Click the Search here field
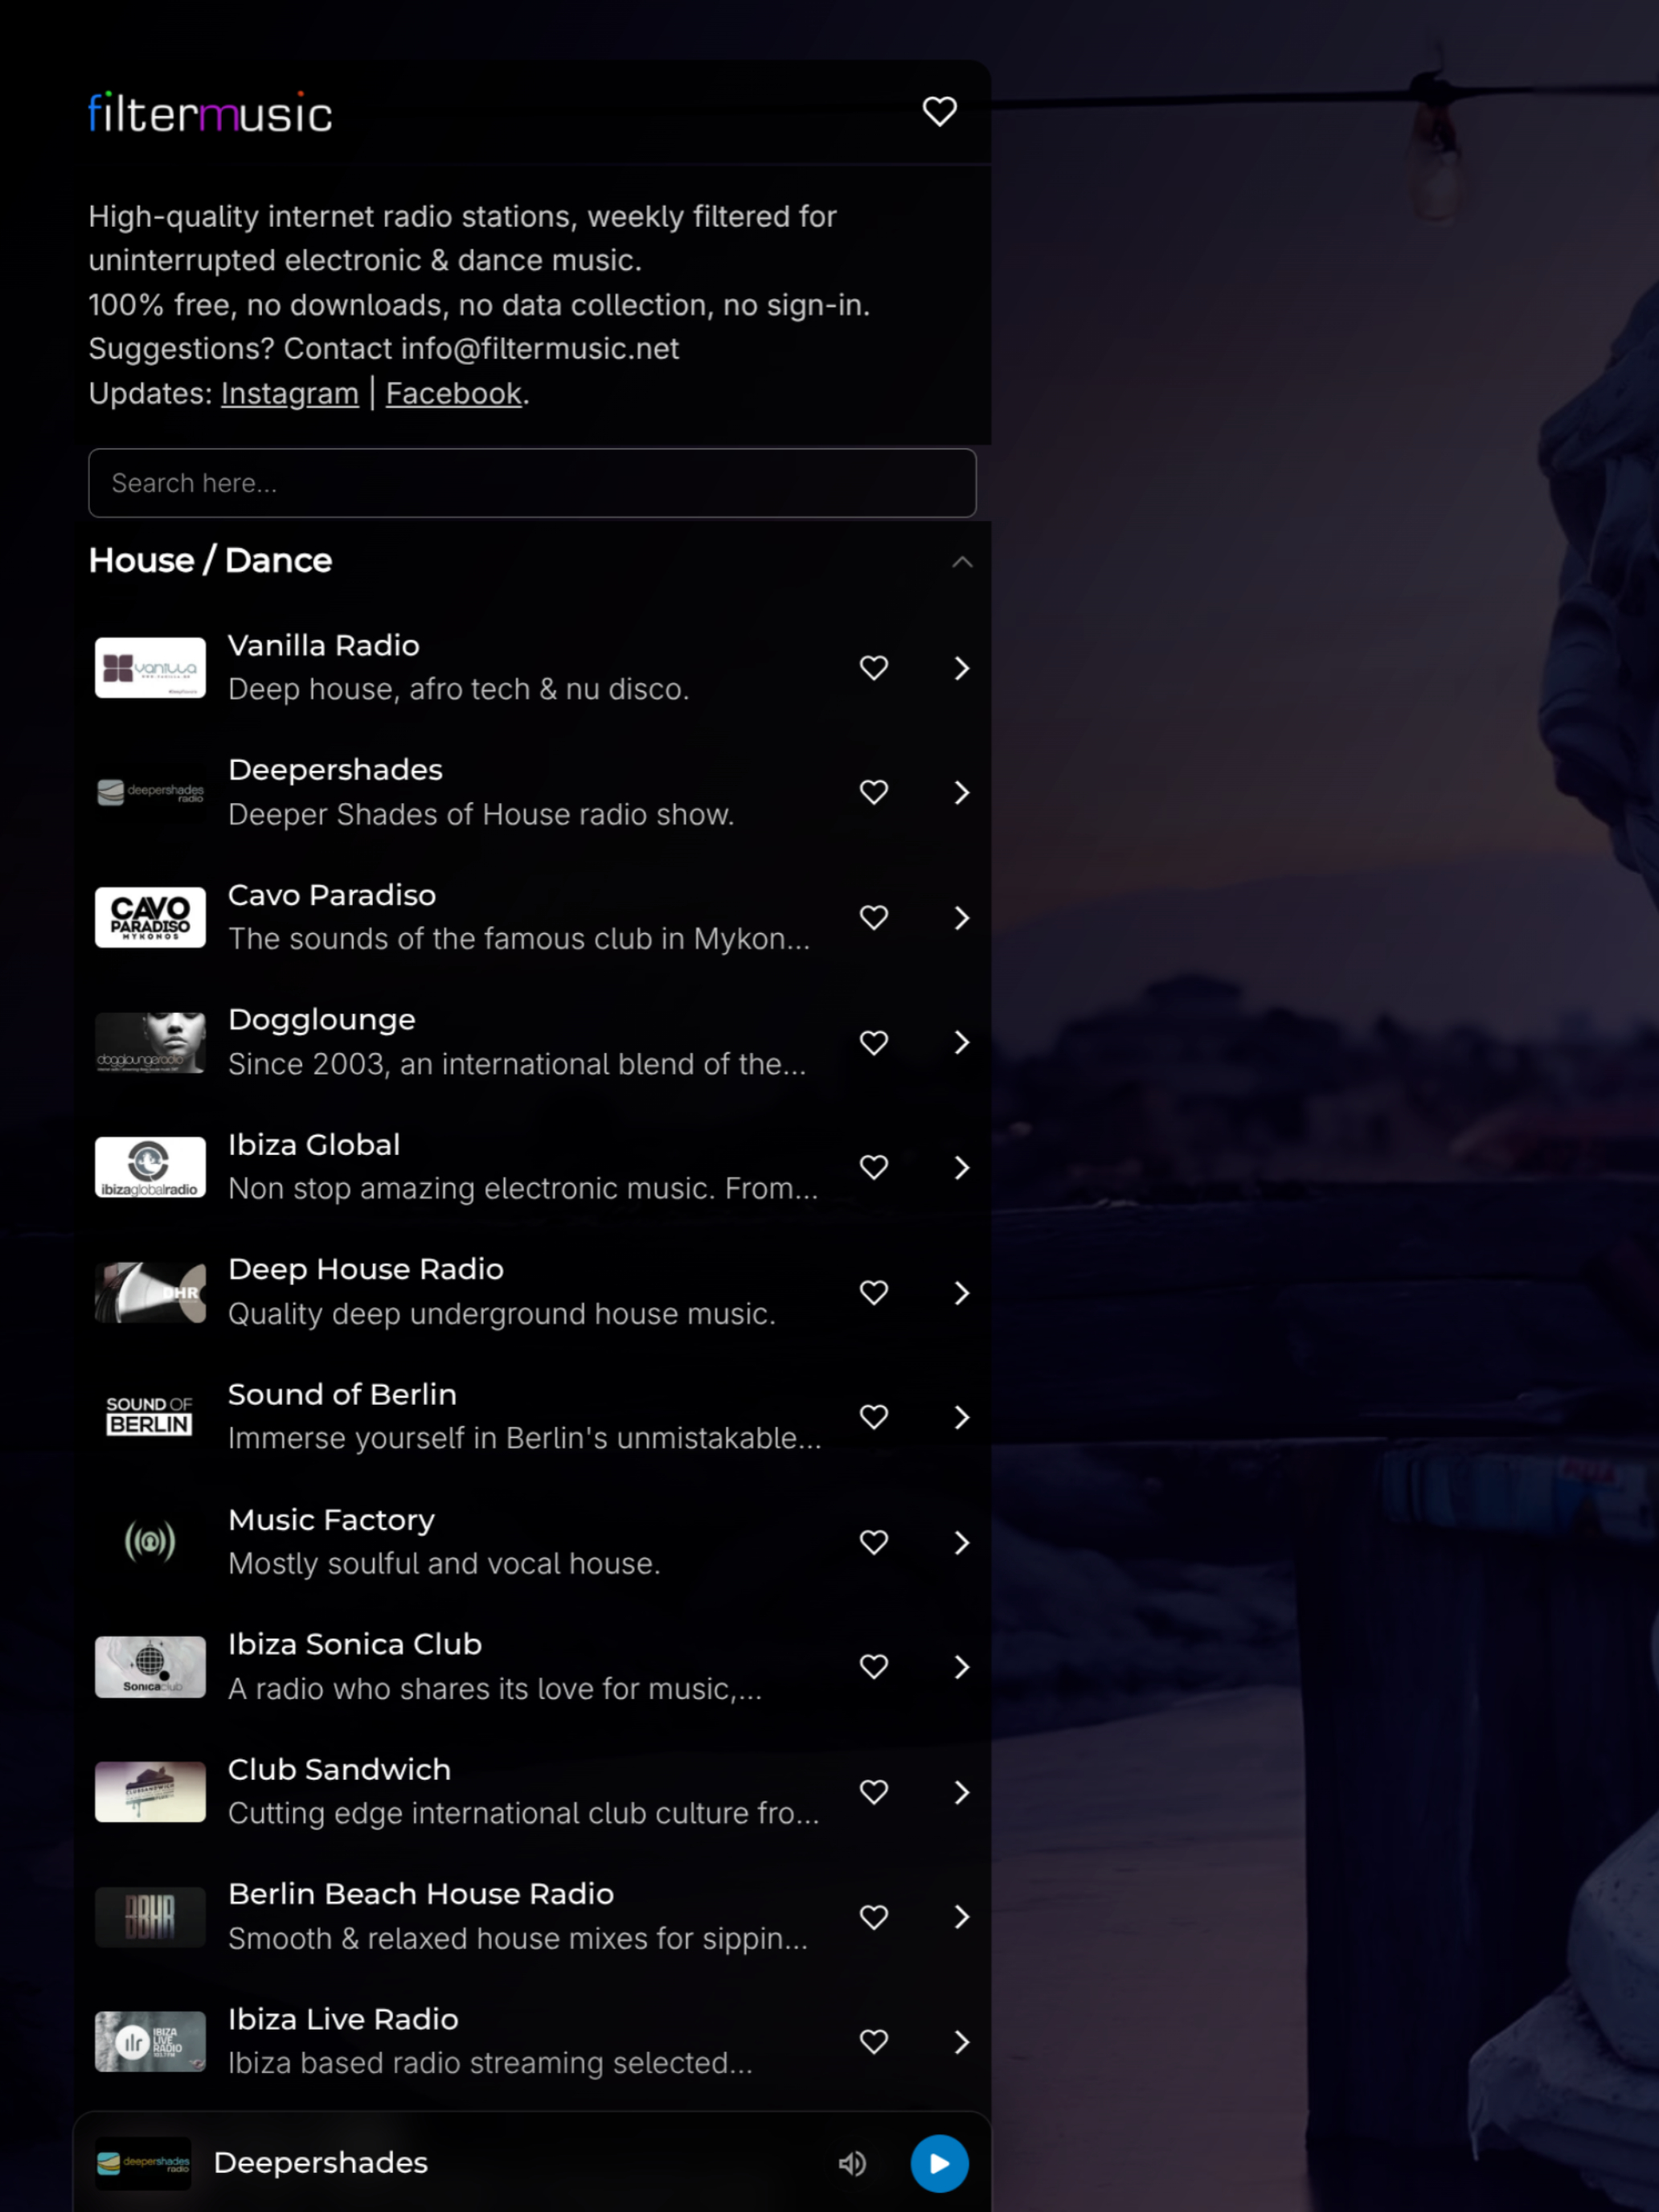The width and height of the screenshot is (1659, 2212). pyautogui.click(x=532, y=483)
